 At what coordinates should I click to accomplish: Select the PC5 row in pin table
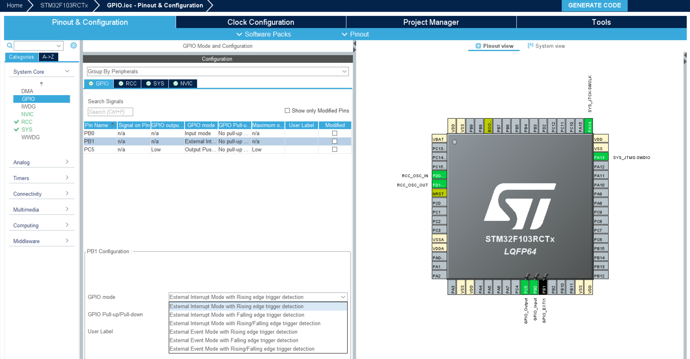pos(217,149)
